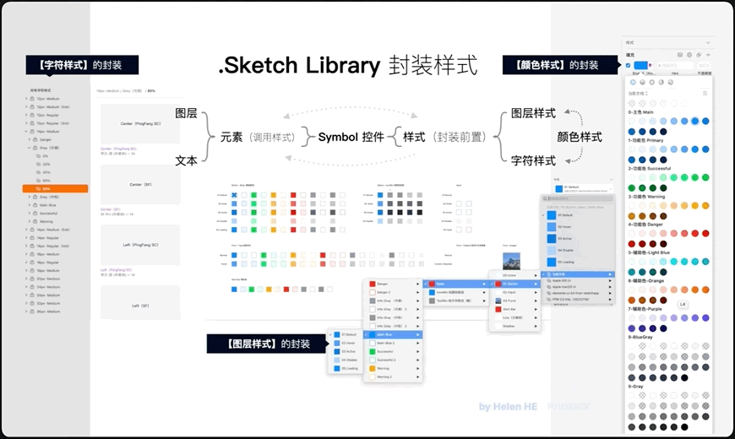The width and height of the screenshot is (735, 439).
Task: Open the highlighted Main-Blue submenu entry
Action: (x=394, y=334)
